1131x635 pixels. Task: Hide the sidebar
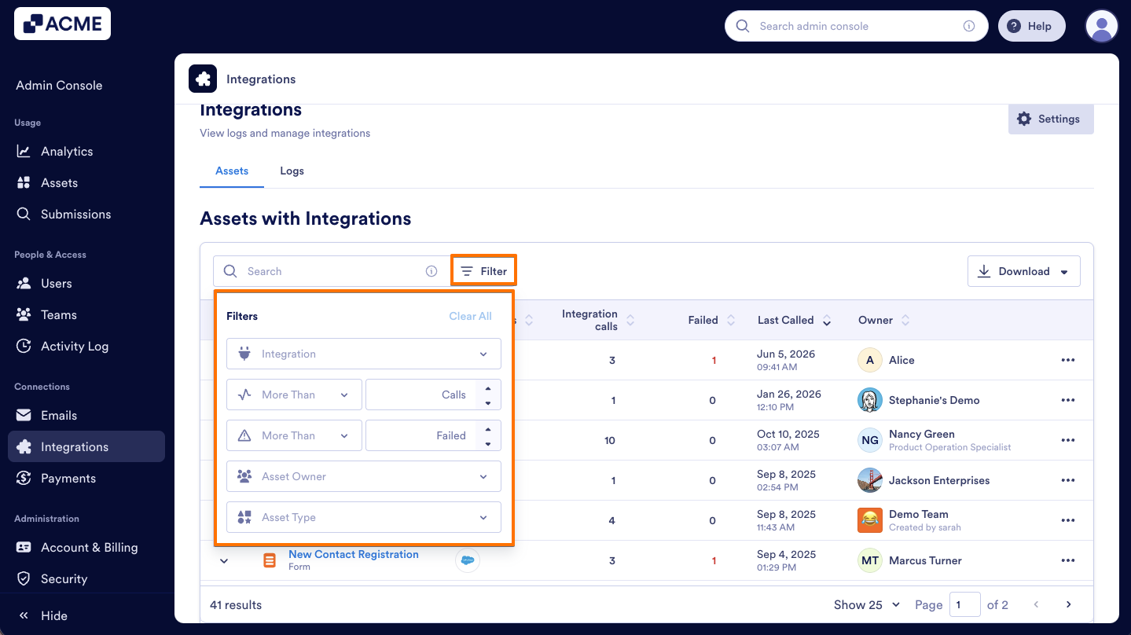[44, 615]
